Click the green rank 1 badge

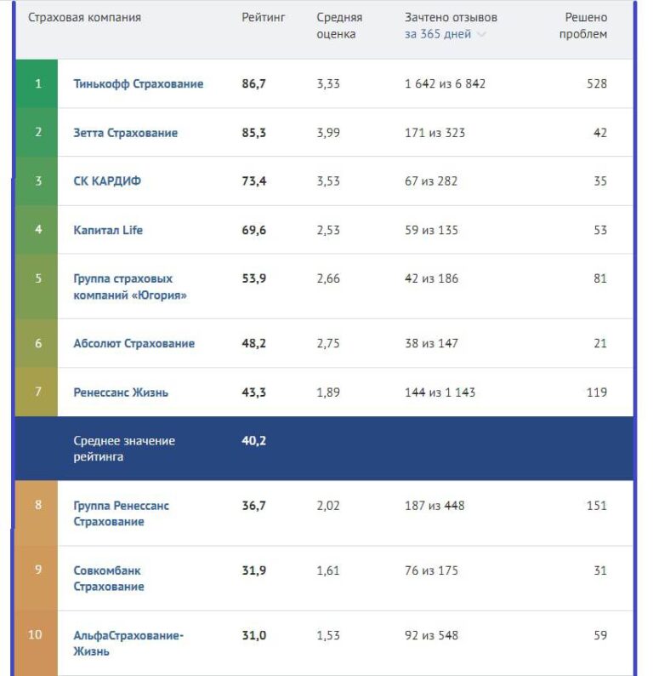[x=37, y=83]
